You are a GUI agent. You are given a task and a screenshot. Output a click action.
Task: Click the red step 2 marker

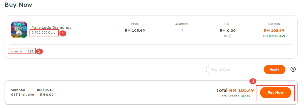[39, 51]
